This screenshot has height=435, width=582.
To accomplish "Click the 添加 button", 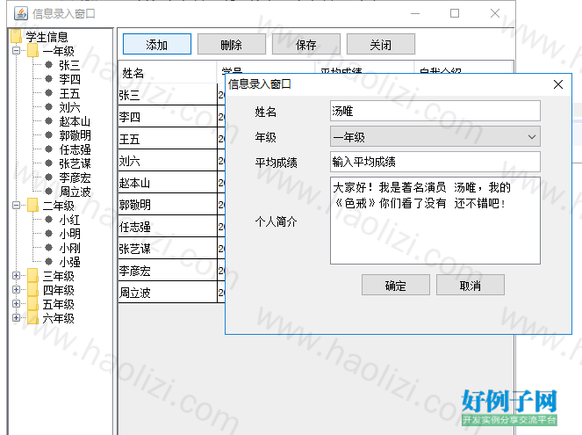I will click(x=157, y=44).
